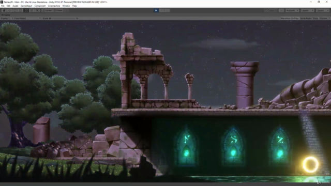
Task: Open the Help menu
Action: click(74, 6)
